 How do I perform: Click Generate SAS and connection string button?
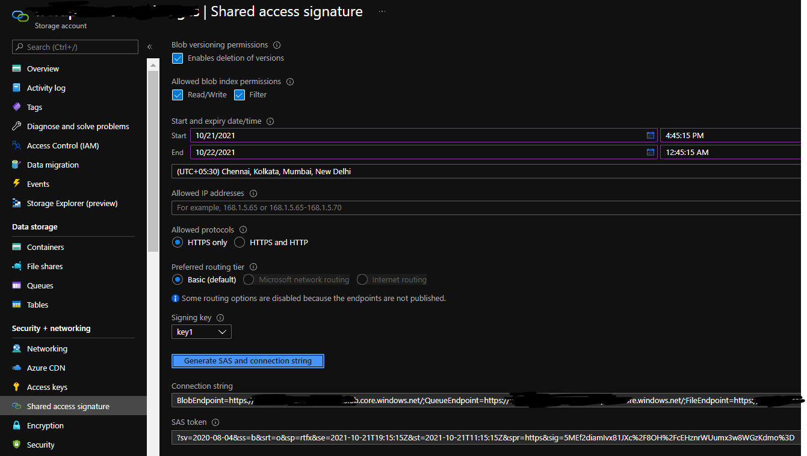248,361
